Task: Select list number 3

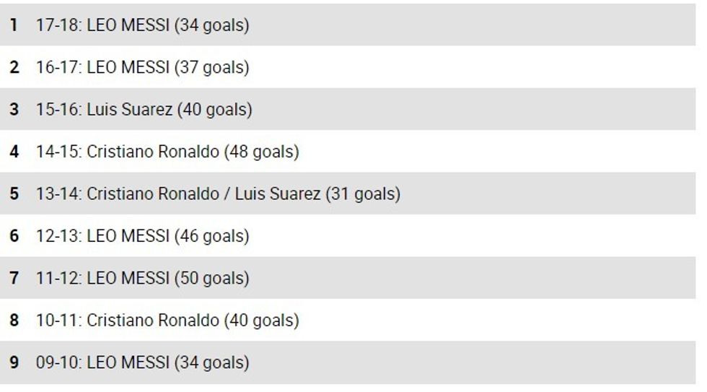Action: tap(14, 110)
